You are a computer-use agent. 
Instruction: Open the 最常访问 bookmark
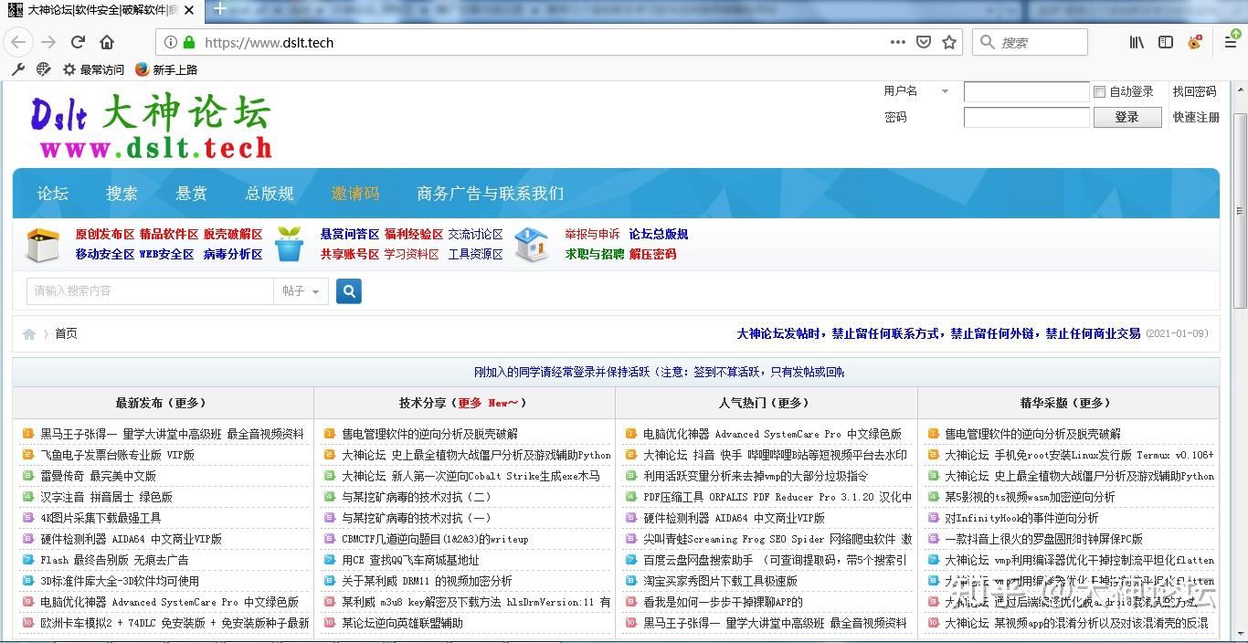pyautogui.click(x=93, y=69)
